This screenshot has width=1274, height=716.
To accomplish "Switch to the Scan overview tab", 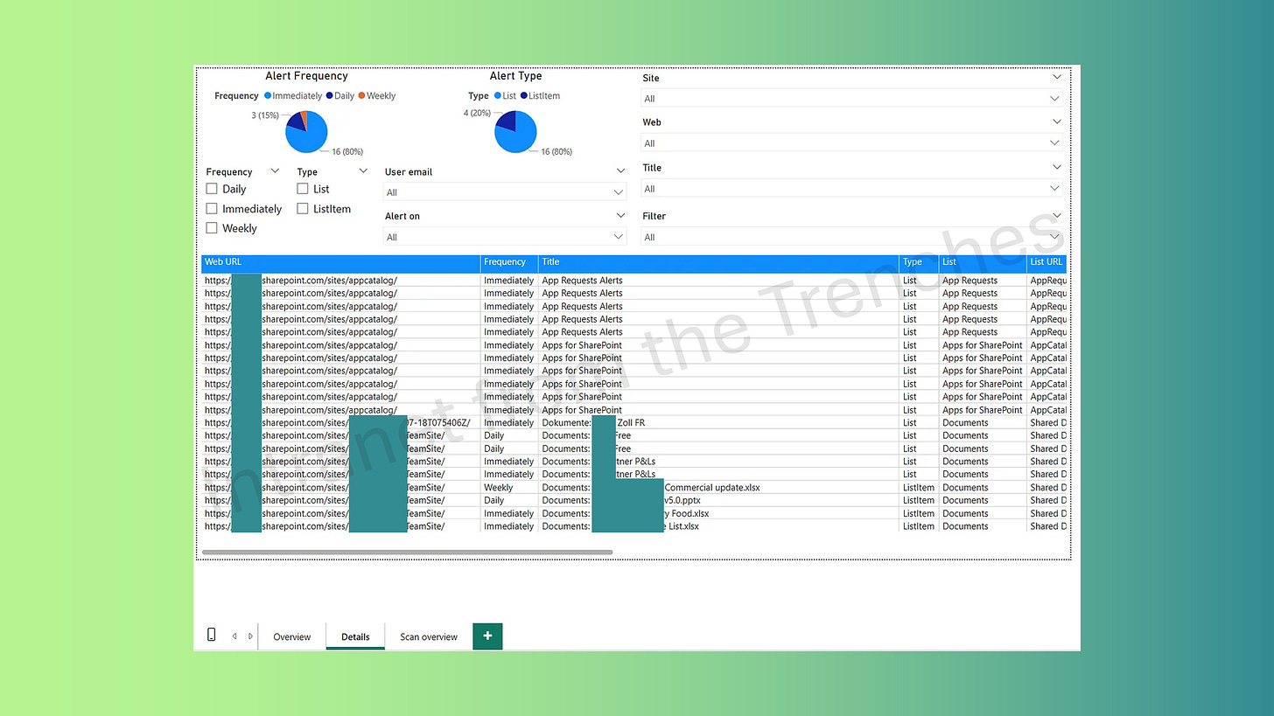I will (428, 636).
